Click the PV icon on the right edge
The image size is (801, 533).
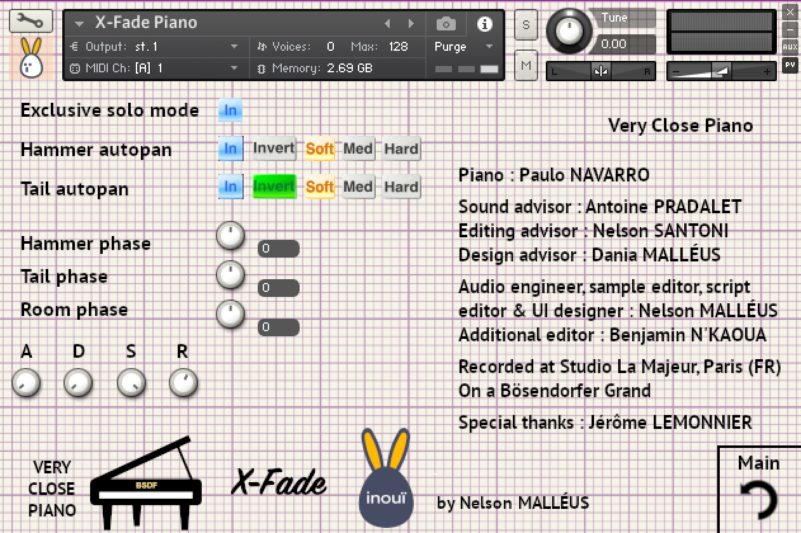coord(790,65)
